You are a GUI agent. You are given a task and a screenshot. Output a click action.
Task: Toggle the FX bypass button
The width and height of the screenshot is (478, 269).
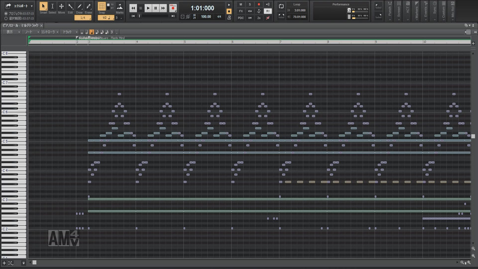(241, 11)
